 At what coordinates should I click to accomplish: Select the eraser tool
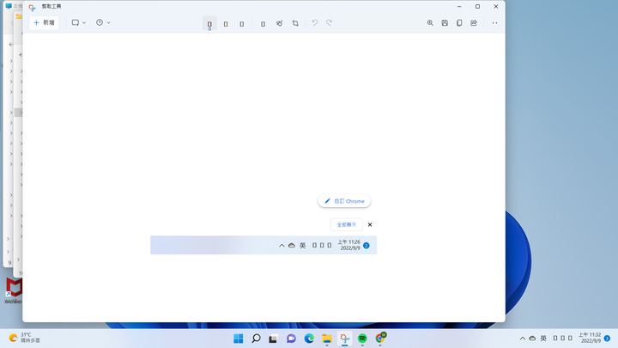[242, 24]
